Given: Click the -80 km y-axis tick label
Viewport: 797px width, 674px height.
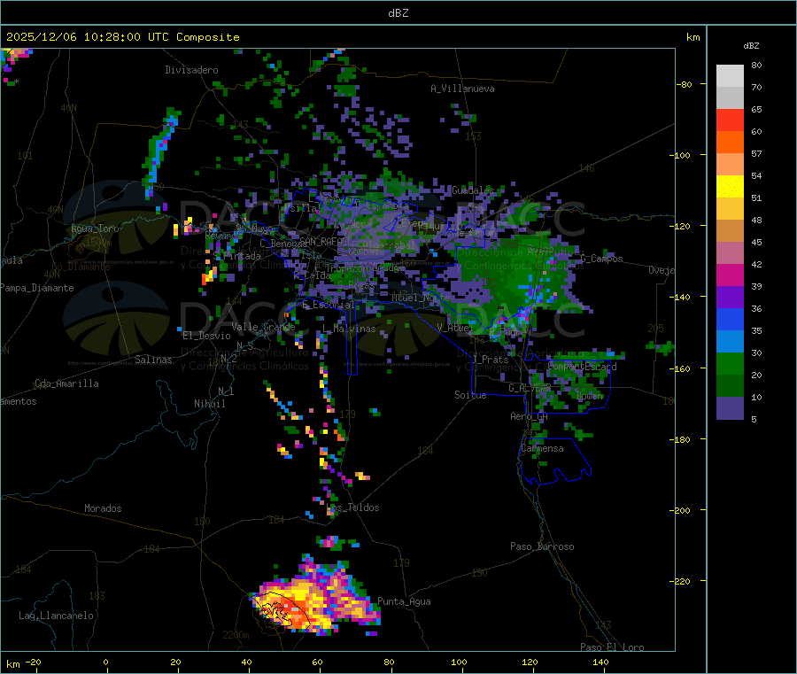Looking at the screenshot, I should (684, 84).
